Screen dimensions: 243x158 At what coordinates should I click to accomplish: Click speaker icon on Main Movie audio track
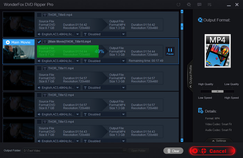pyautogui.click(x=39, y=61)
